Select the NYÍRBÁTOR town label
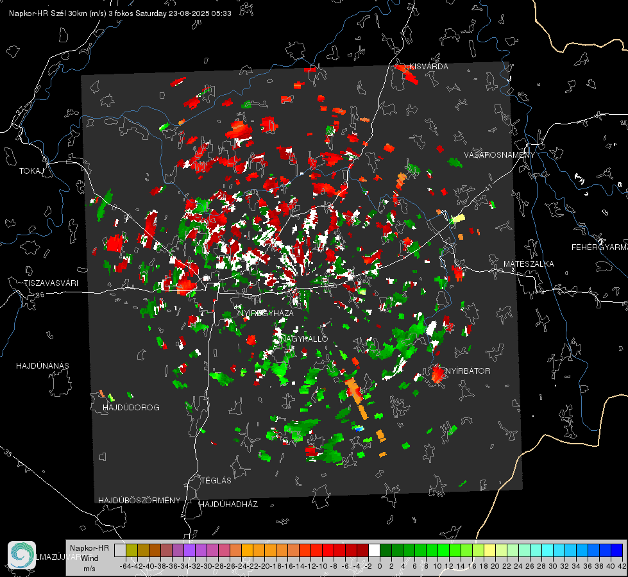Viewport: 628px width, 577px height. [468, 371]
